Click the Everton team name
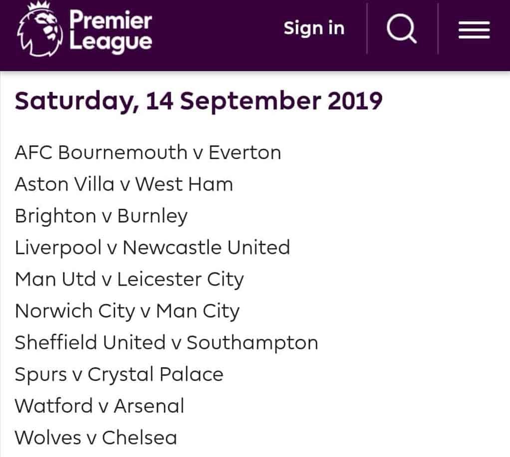 [245, 152]
